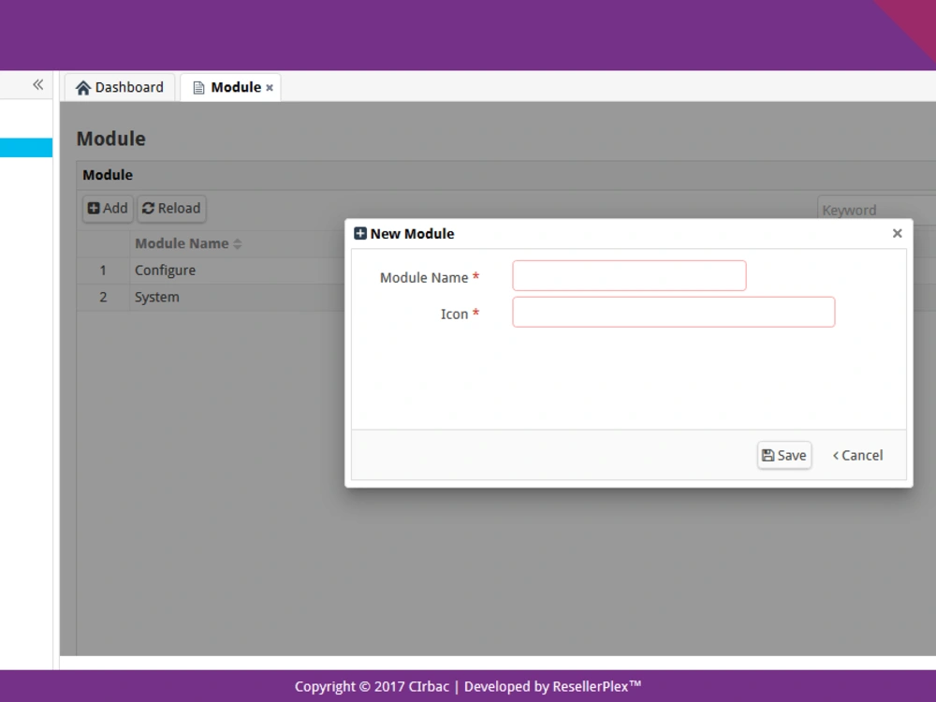The image size is (936, 702).
Task: Close the Module tab using its x
Action: pyautogui.click(x=269, y=87)
